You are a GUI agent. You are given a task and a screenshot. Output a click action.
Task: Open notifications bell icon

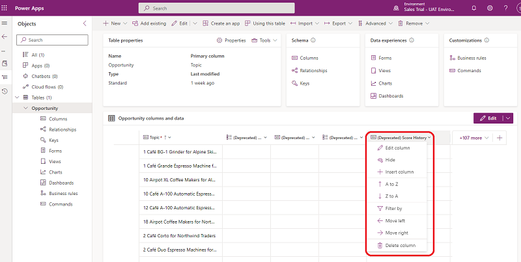pyautogui.click(x=474, y=8)
